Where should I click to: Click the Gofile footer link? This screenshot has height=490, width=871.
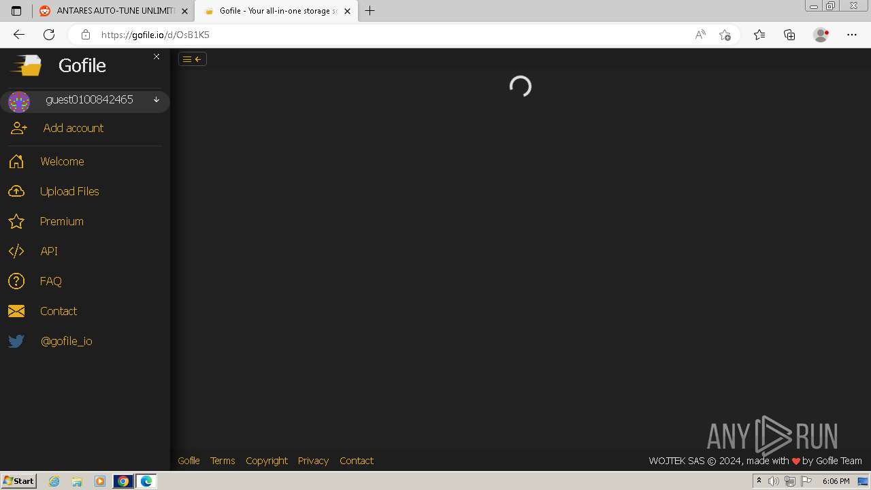point(188,461)
